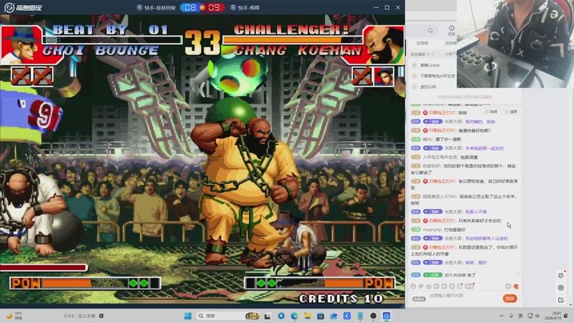Toggle the 清屏 clear-screen checkbox
The height and width of the screenshot is (323, 574).
pyautogui.click(x=511, y=112)
